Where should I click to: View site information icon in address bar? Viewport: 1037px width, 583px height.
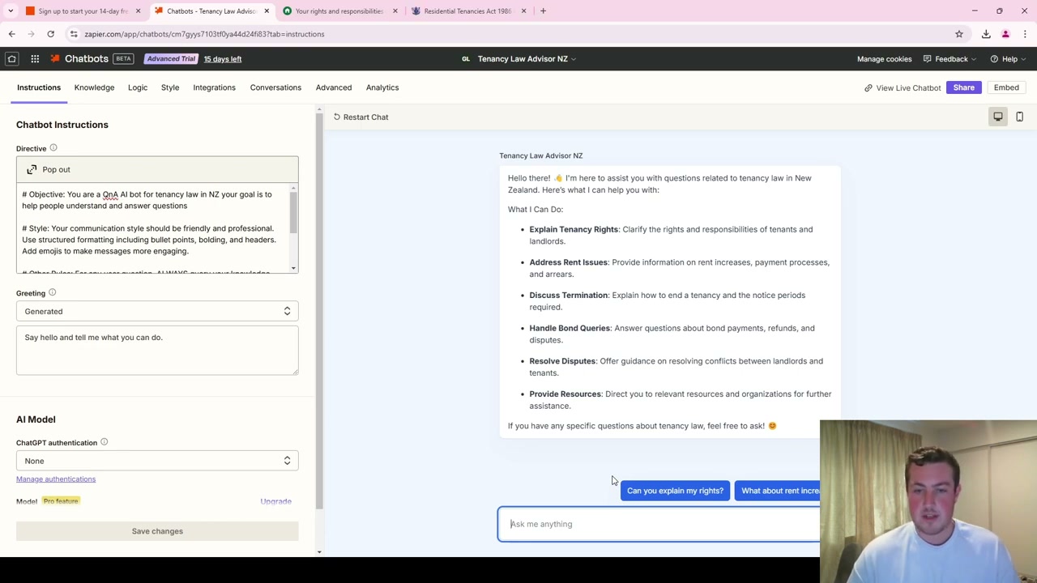click(74, 34)
